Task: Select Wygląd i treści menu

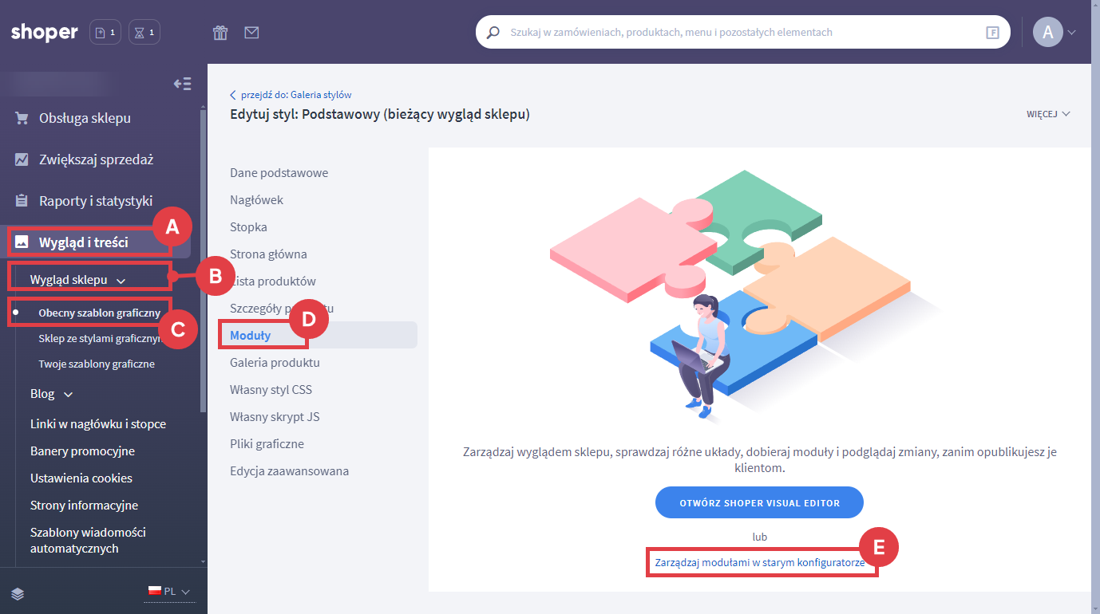Action: (x=83, y=242)
